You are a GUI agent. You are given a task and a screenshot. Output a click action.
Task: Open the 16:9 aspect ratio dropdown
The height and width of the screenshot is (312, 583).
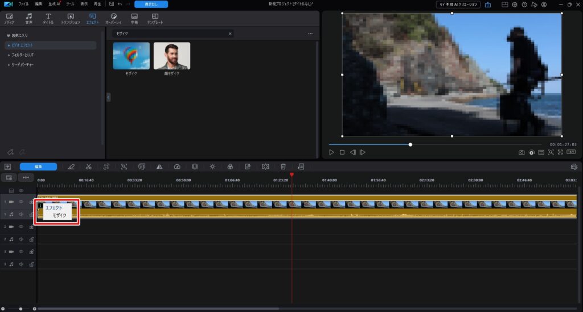[x=570, y=152]
